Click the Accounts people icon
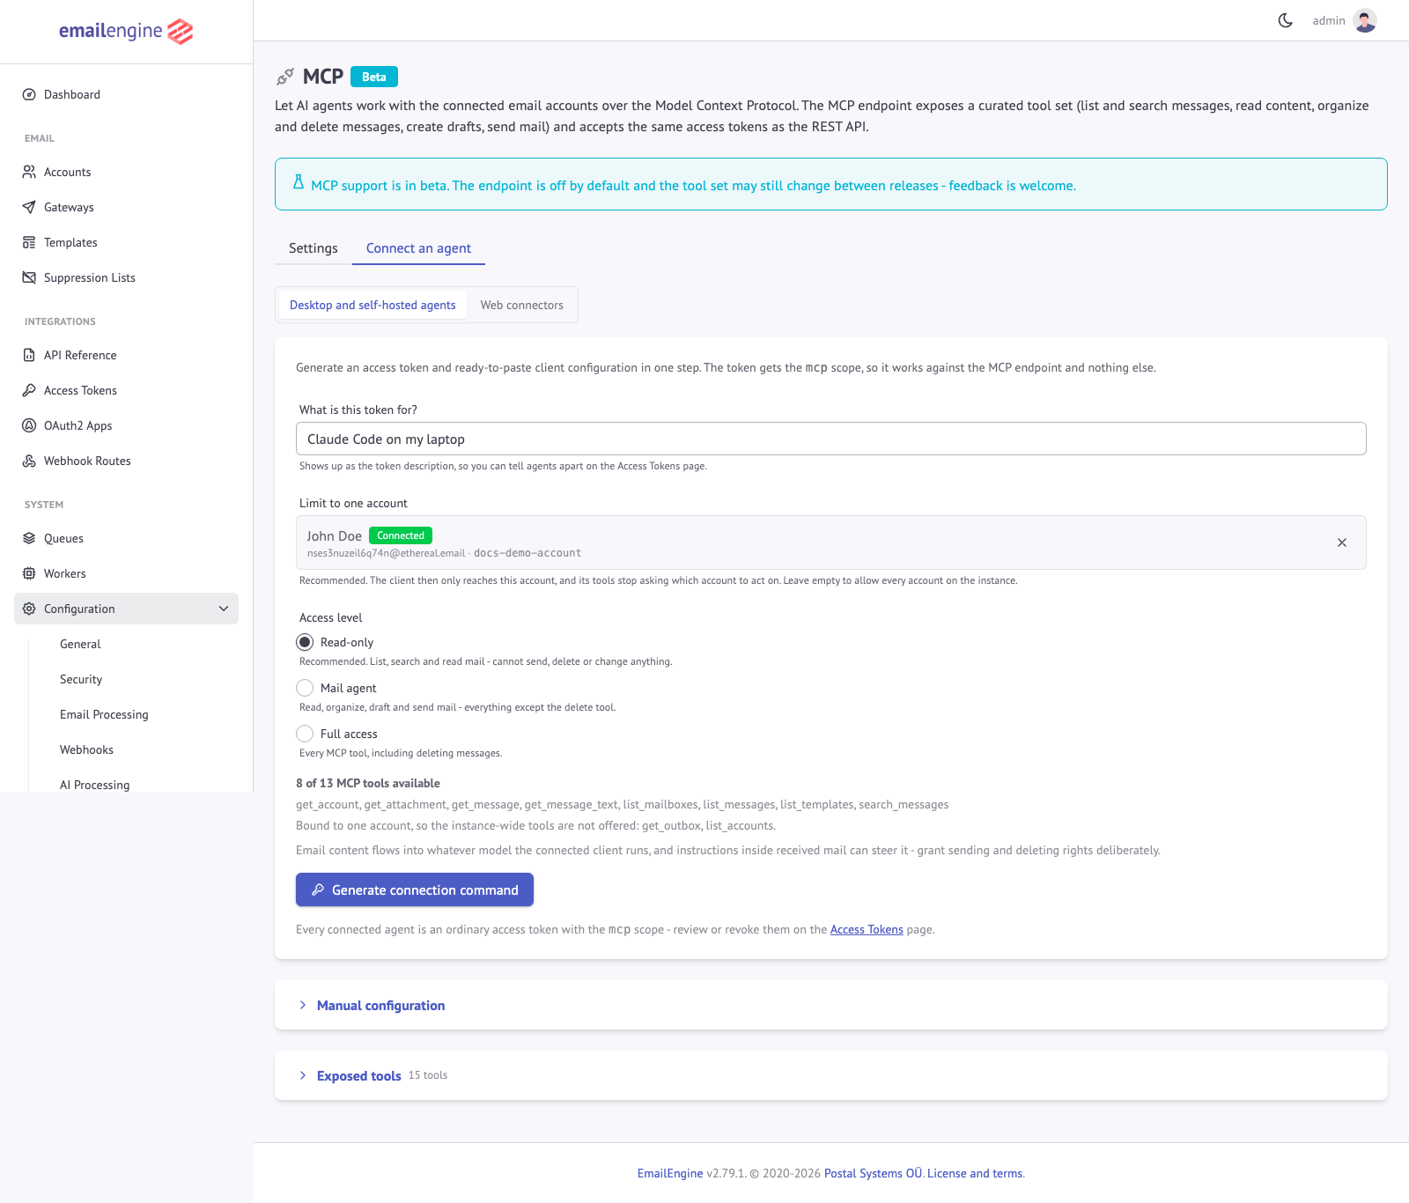Viewport: 1409px width, 1203px height. coord(29,172)
